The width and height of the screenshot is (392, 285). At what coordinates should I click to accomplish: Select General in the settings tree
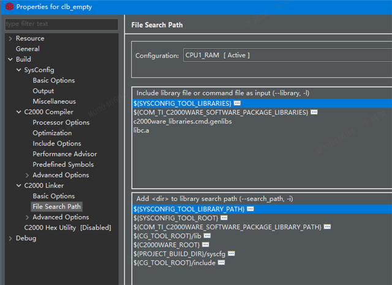28,49
